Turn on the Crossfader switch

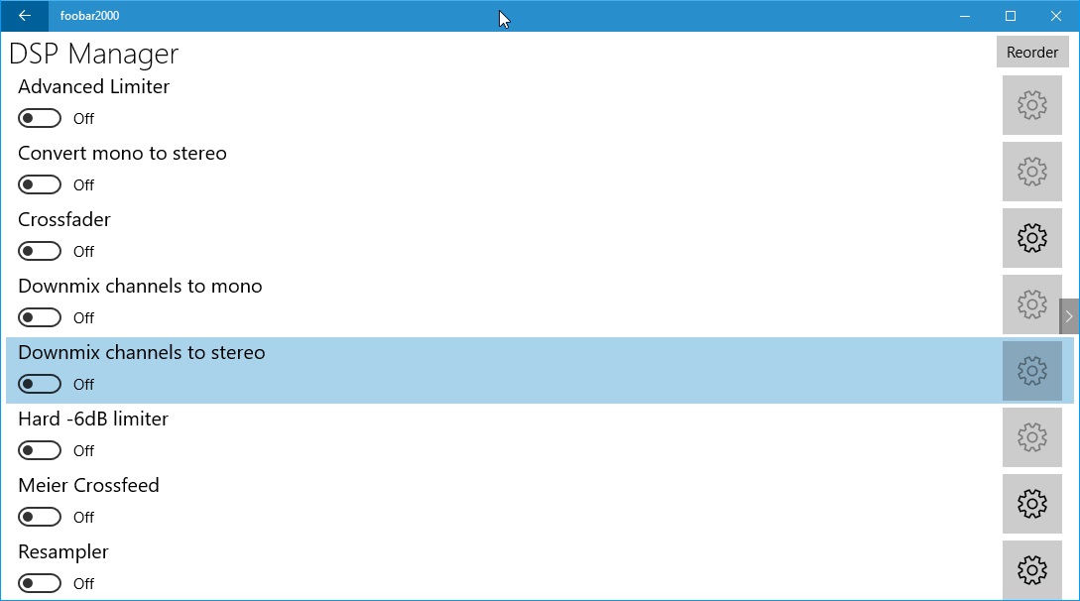[40, 251]
